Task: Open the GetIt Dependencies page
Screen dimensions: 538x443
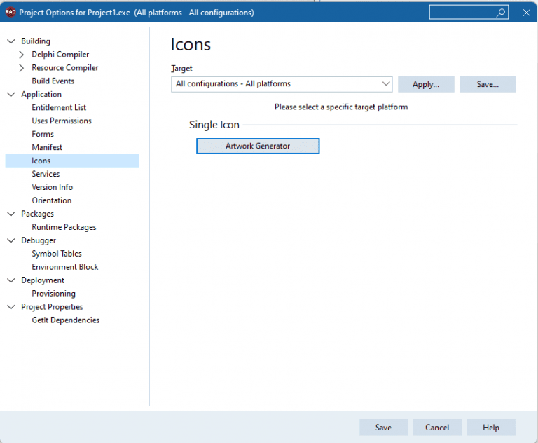Action: 66,320
